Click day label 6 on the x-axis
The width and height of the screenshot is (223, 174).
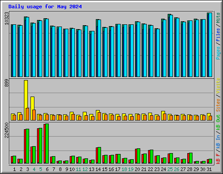(x=47, y=169)
